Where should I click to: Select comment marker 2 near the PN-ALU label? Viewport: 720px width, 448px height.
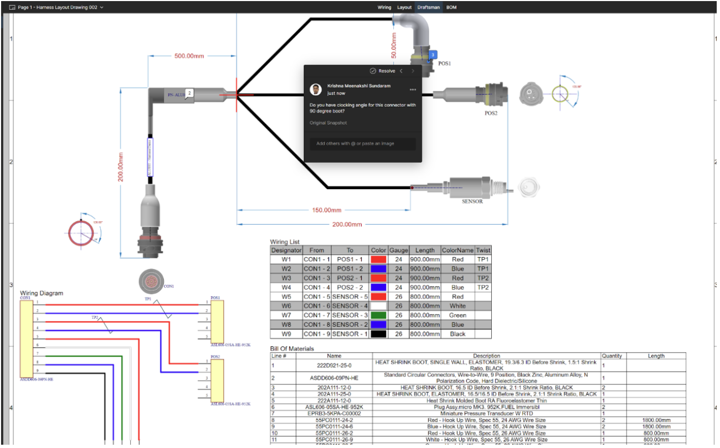pos(189,93)
